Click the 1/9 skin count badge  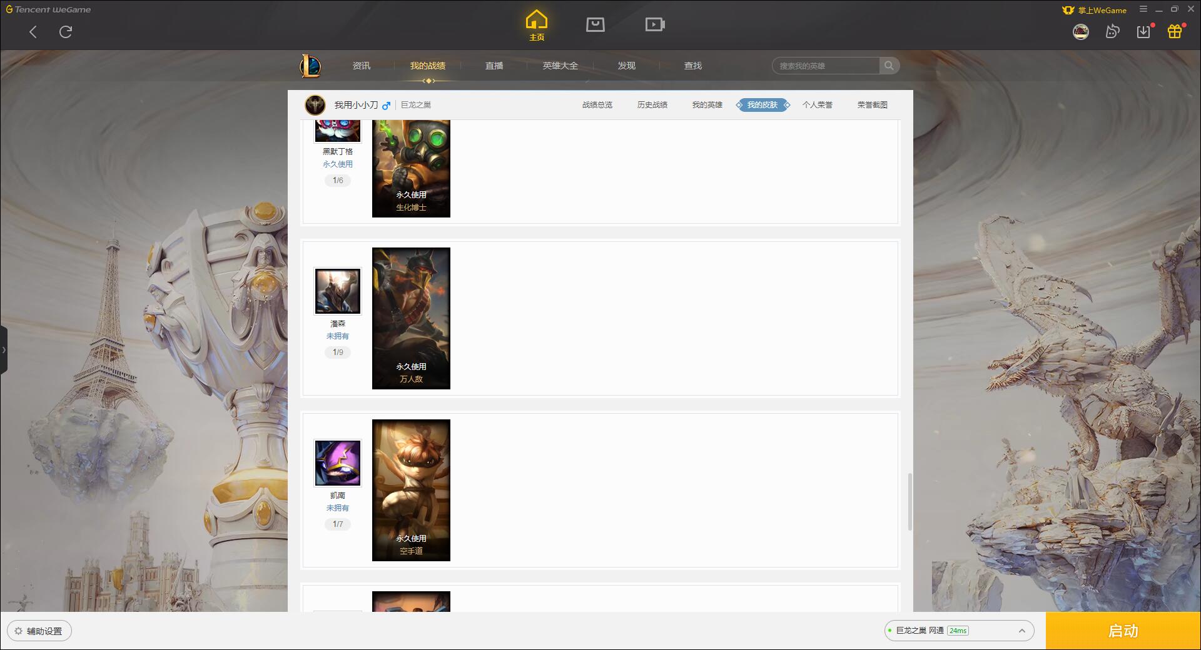pyautogui.click(x=338, y=352)
